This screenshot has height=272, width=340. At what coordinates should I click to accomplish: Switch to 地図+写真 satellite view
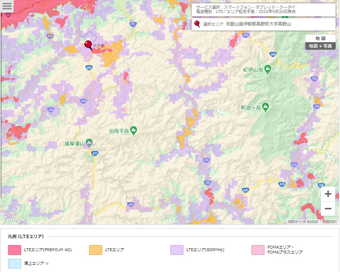[x=320, y=46]
